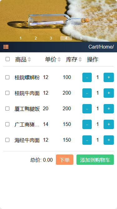Click the 添加到购物车 button

[x=95, y=160]
